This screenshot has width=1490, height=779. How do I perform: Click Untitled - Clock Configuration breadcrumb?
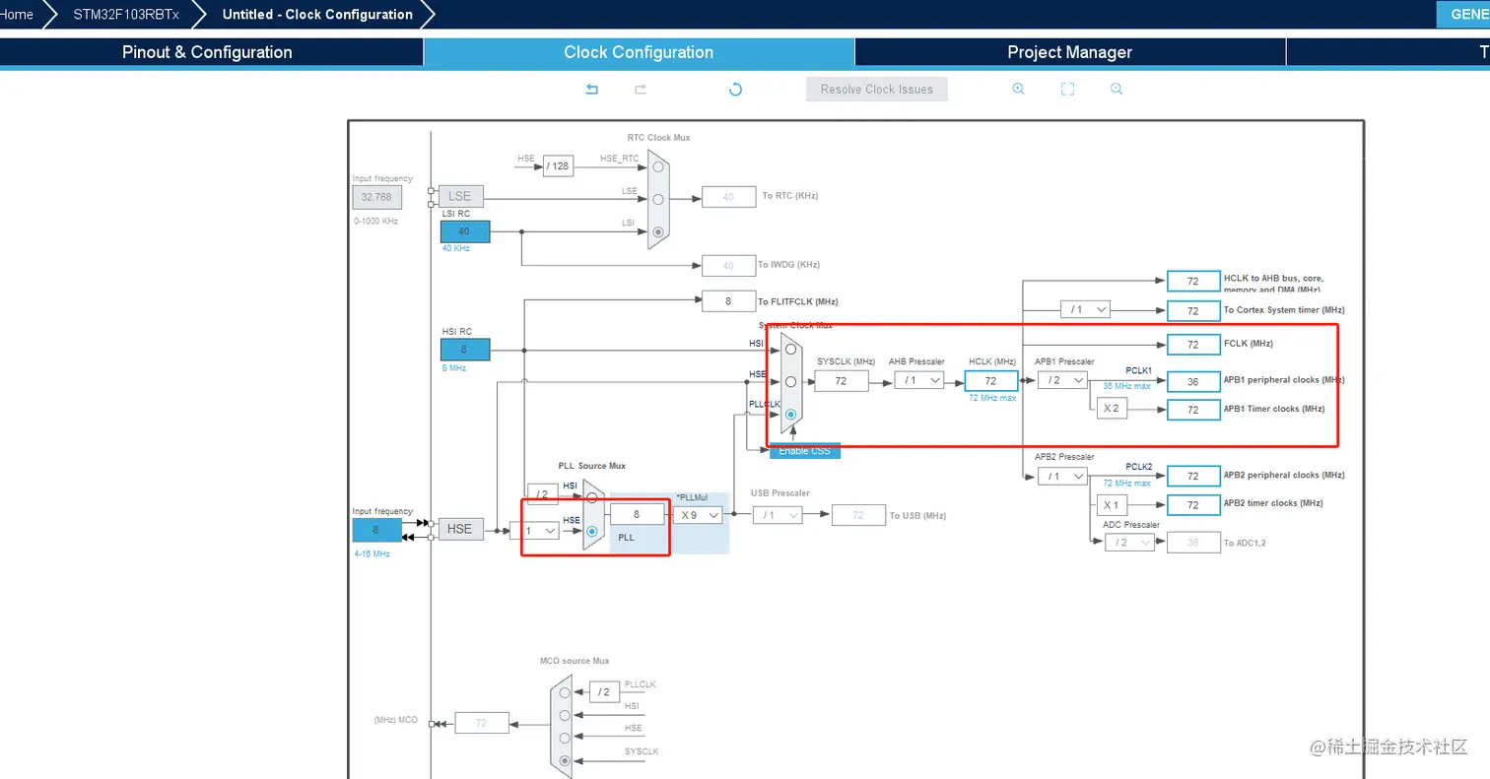click(x=317, y=14)
